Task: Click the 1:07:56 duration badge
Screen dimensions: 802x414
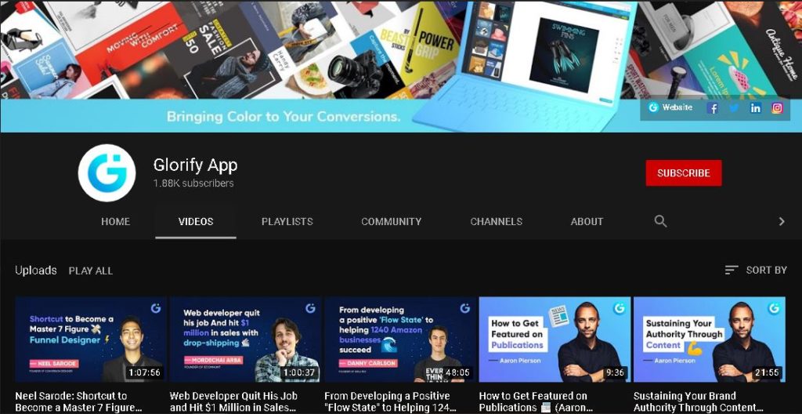Action: tap(145, 372)
